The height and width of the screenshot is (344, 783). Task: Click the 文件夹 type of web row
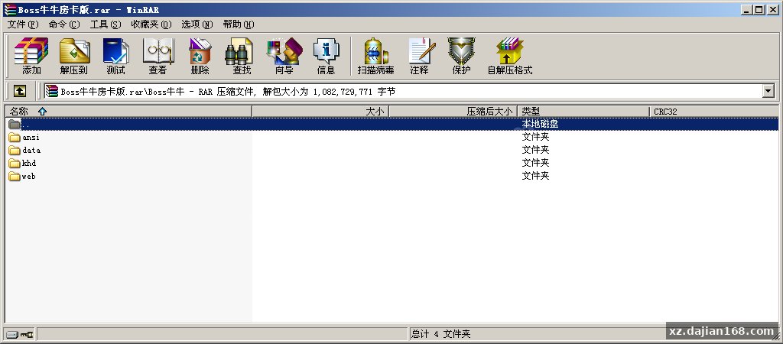[x=535, y=176]
